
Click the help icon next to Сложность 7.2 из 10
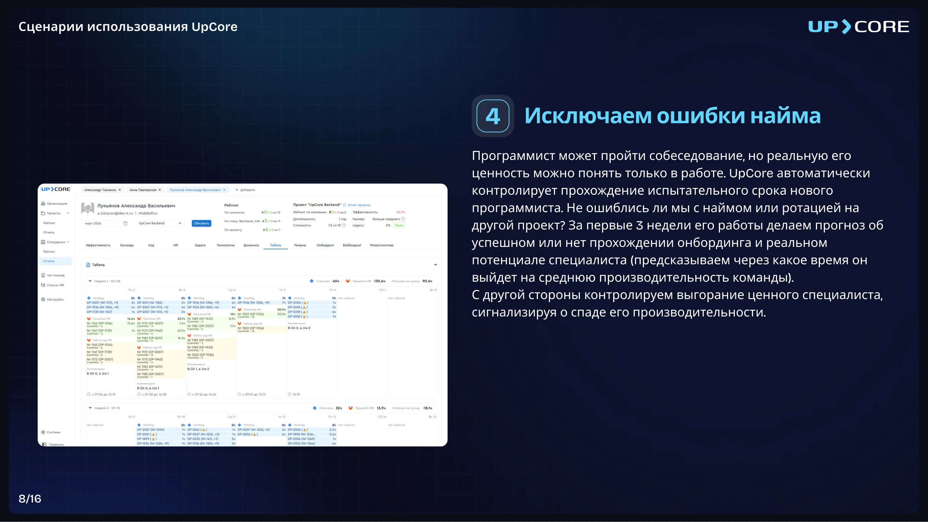[344, 225]
